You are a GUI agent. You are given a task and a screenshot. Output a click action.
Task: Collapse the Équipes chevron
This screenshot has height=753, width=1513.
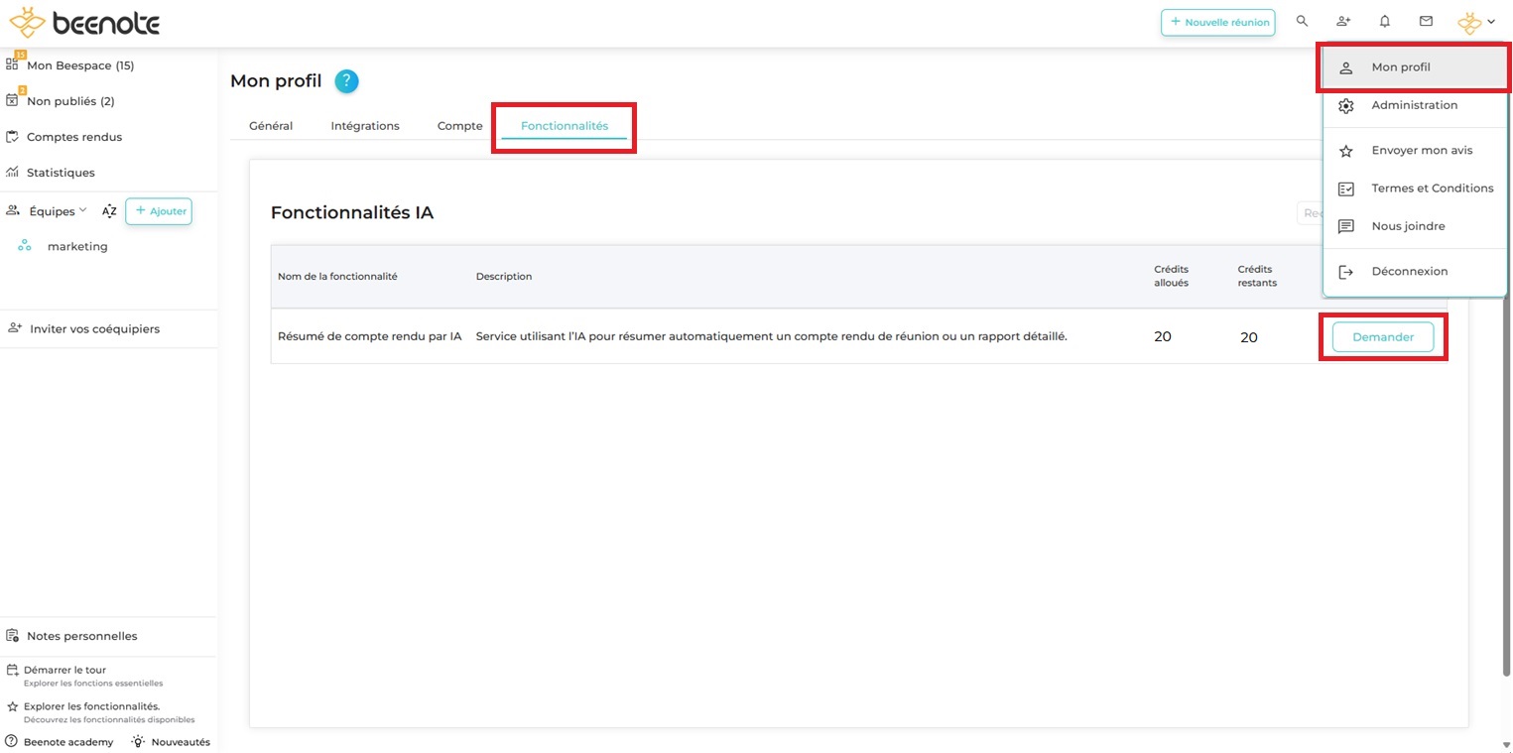[83, 210]
